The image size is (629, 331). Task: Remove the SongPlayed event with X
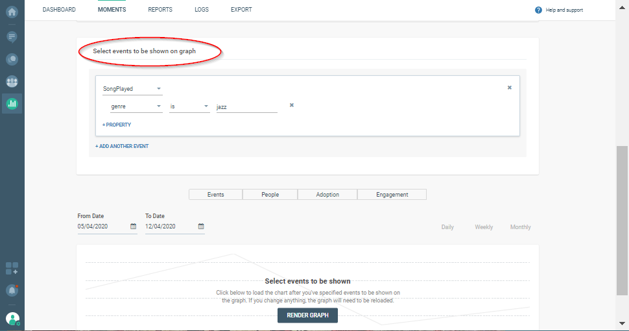tap(510, 88)
